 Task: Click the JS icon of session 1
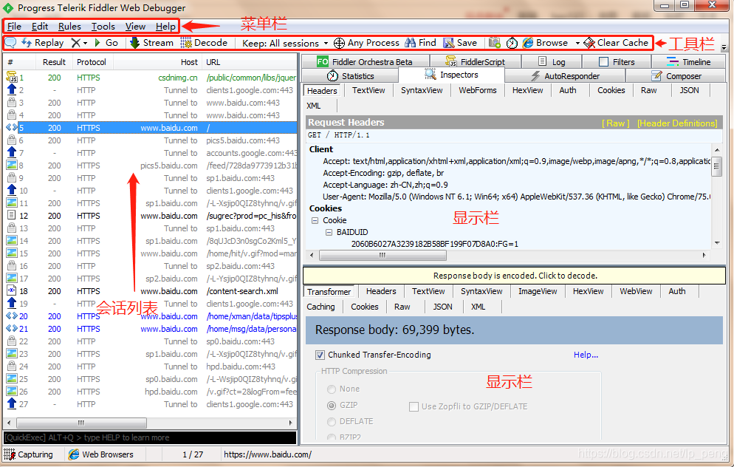click(11, 78)
